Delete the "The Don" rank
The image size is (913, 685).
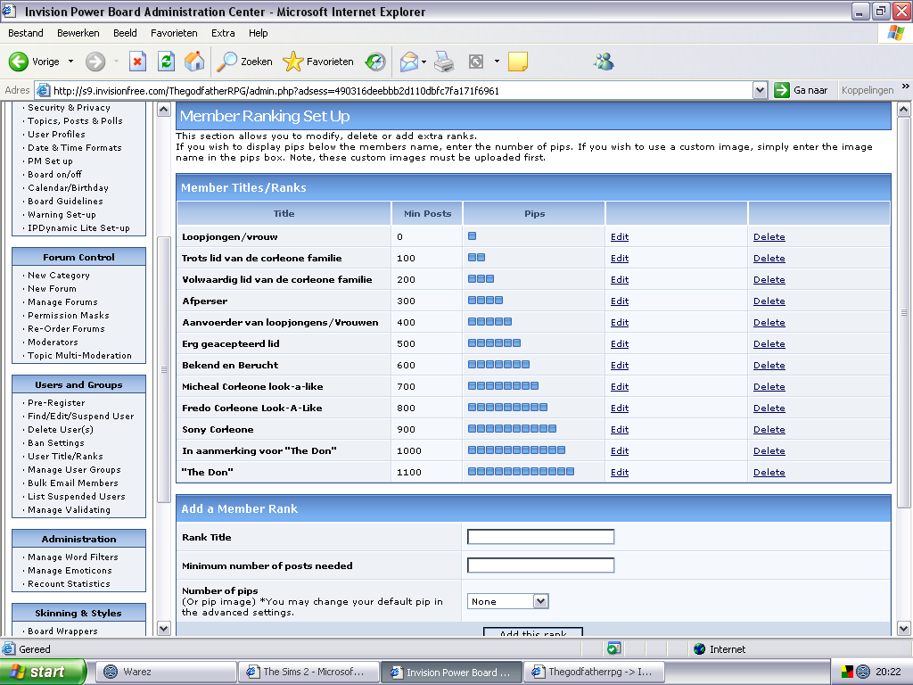pyautogui.click(x=769, y=472)
